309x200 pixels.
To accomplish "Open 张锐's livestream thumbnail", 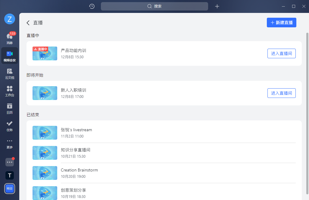I will point(45,133).
